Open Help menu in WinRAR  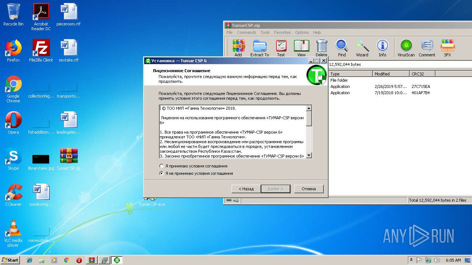tap(317, 32)
